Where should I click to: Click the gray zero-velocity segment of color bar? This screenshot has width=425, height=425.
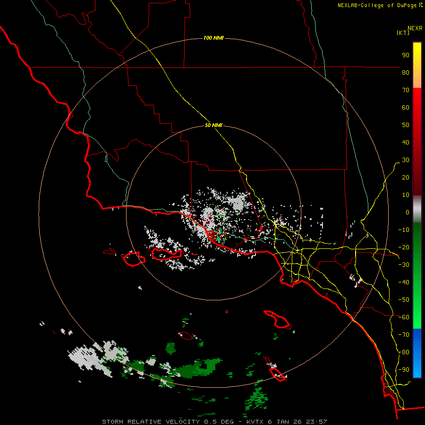(x=417, y=209)
